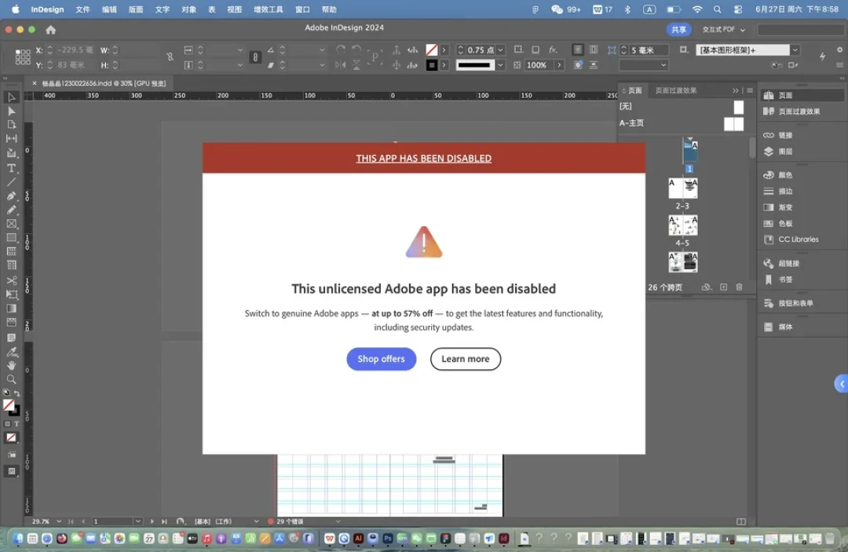
Task: Select the Selection tool arrow
Action: tap(11, 97)
